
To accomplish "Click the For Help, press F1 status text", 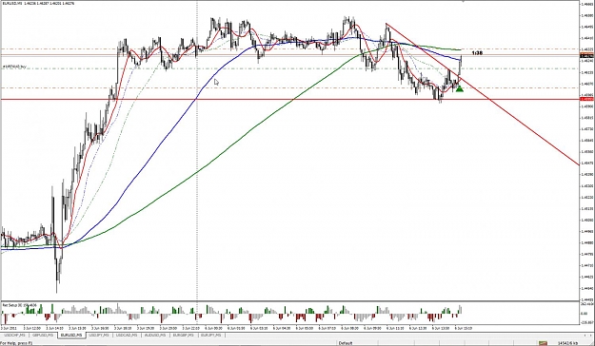I will tap(17, 343).
